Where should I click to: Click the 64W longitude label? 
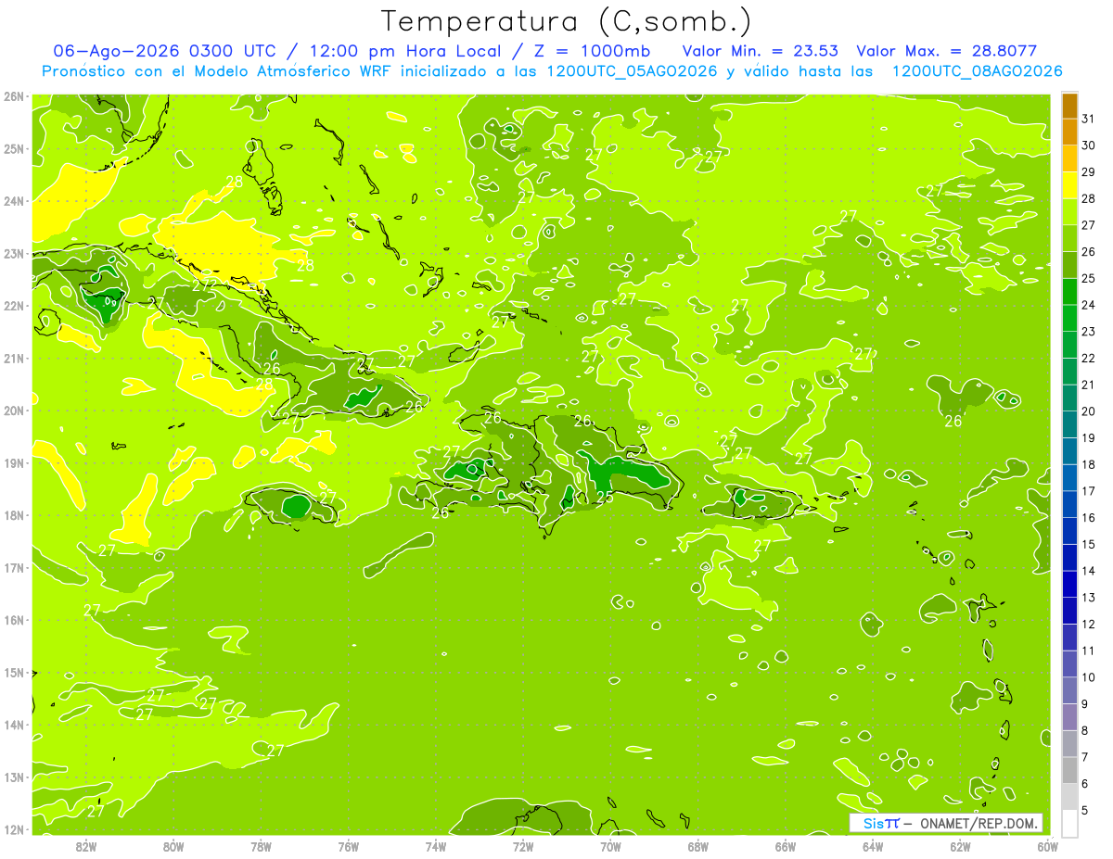873,846
